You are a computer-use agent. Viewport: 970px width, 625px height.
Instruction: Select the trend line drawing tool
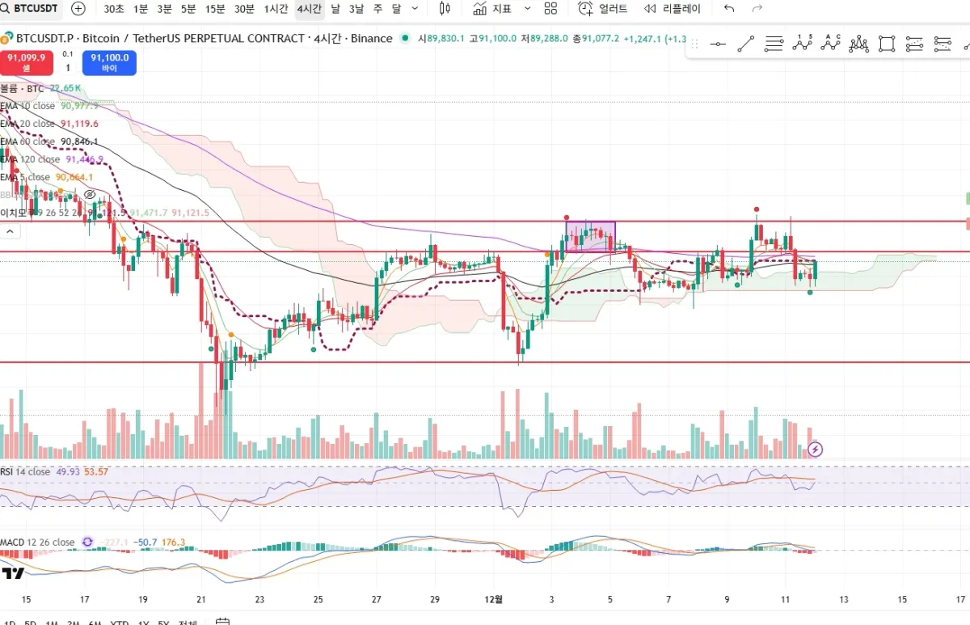tap(745, 44)
